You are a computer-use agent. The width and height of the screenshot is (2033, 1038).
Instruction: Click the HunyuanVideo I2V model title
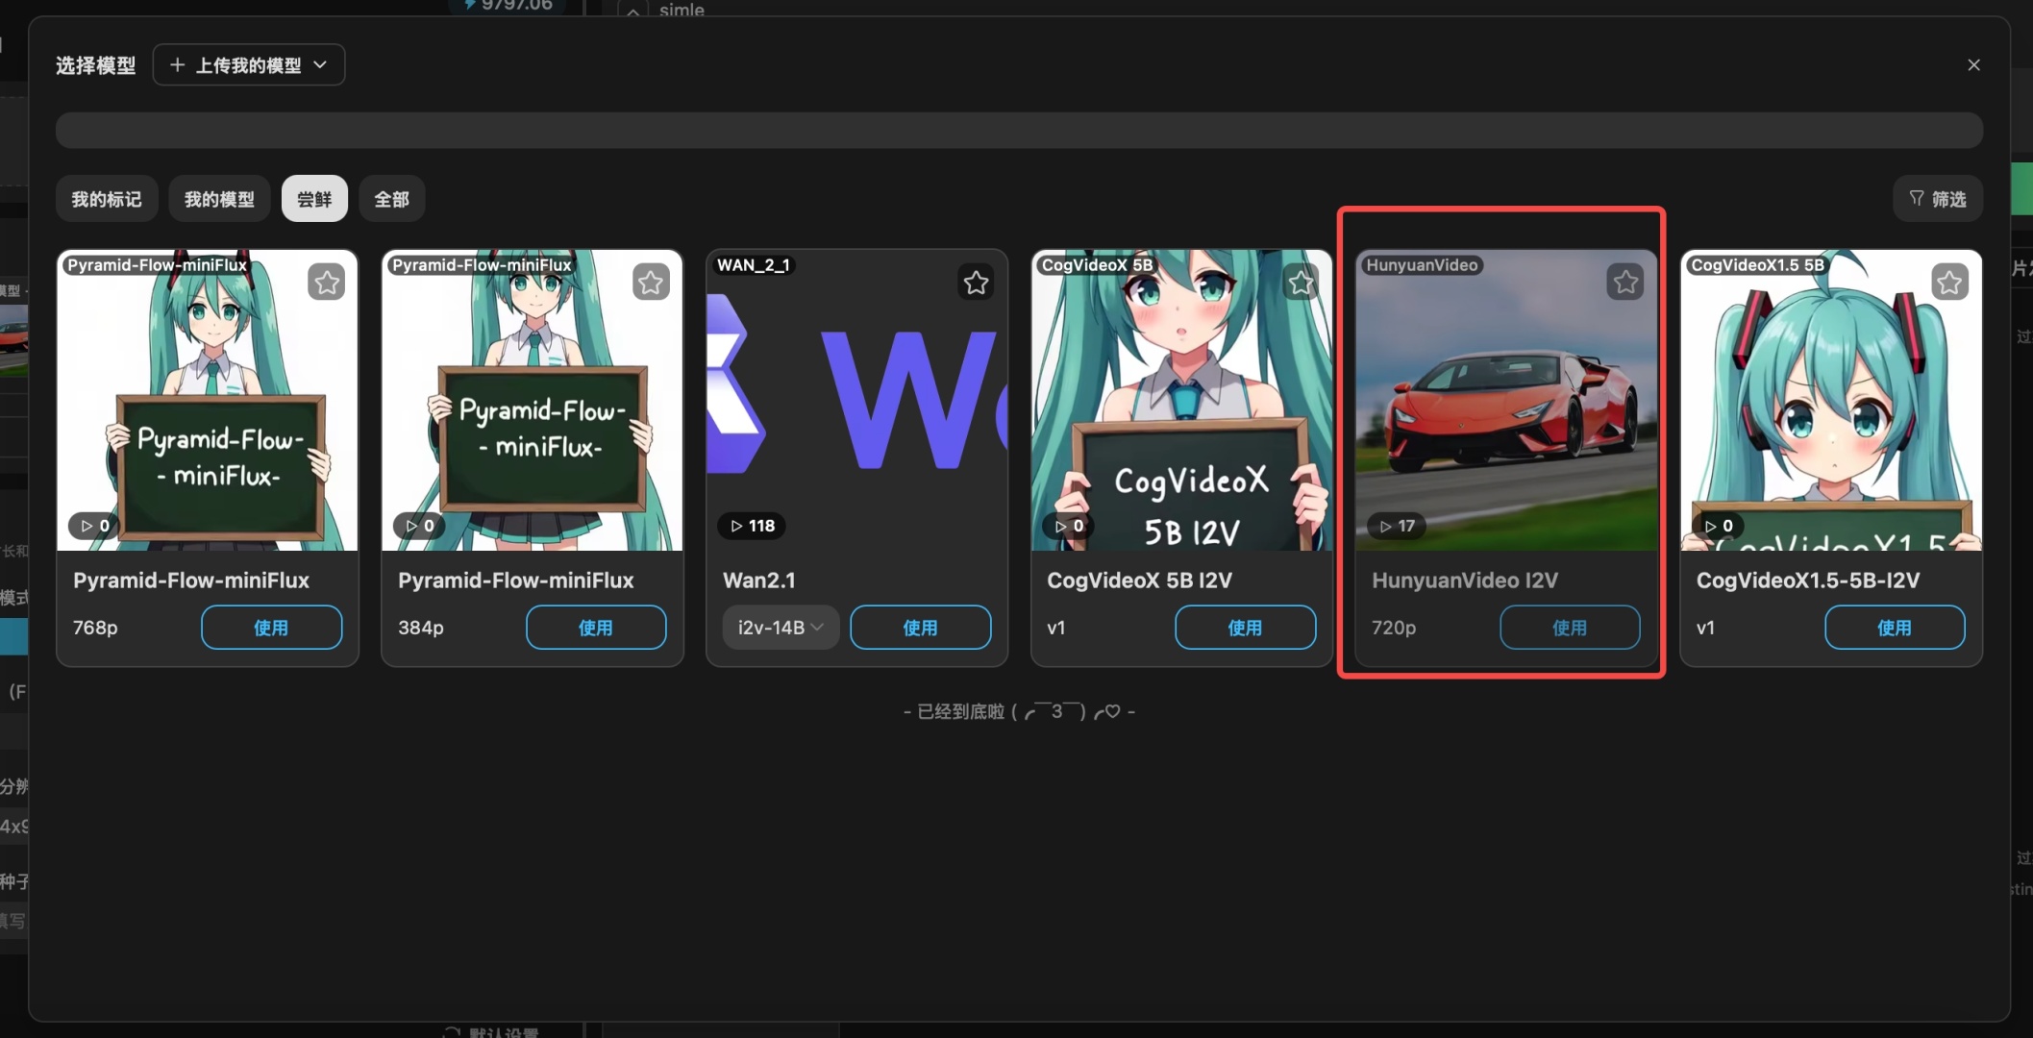pos(1464,581)
